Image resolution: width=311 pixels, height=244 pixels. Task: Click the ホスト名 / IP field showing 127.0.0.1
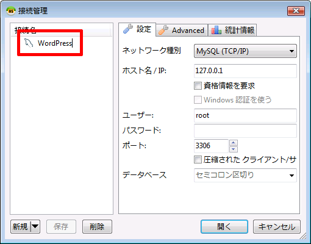[x=245, y=71]
